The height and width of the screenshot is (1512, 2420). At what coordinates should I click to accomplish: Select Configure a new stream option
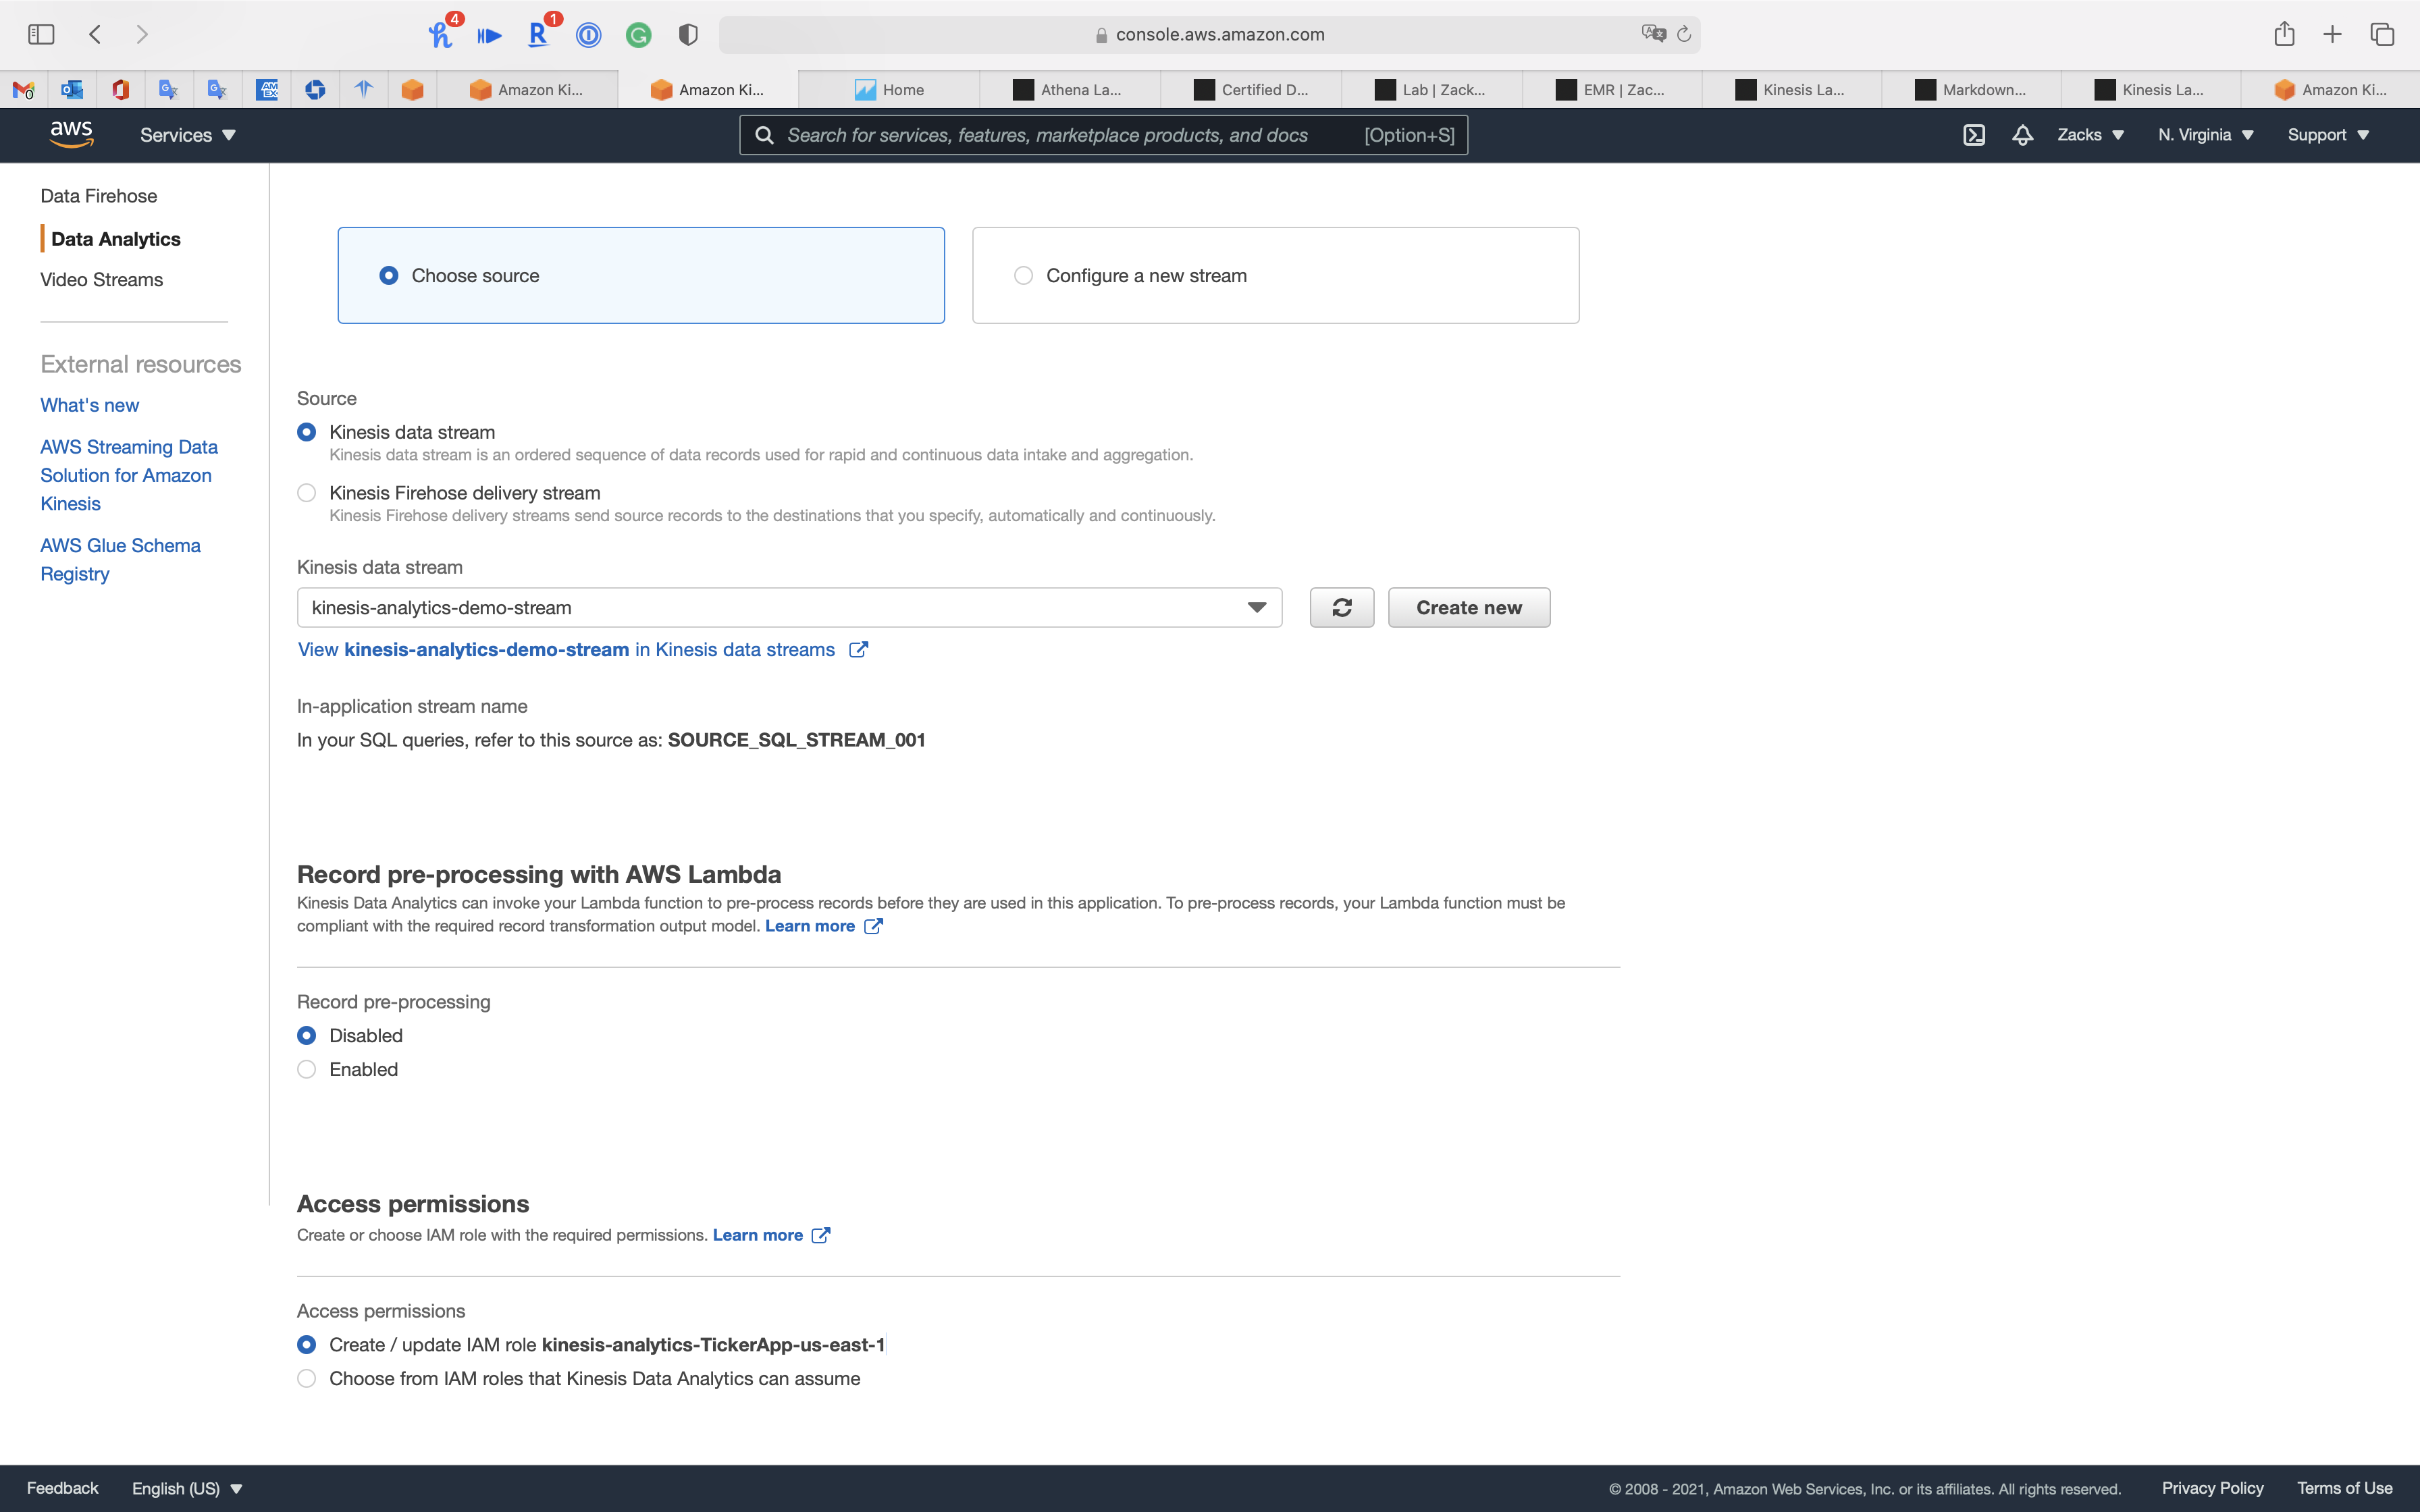1023,275
